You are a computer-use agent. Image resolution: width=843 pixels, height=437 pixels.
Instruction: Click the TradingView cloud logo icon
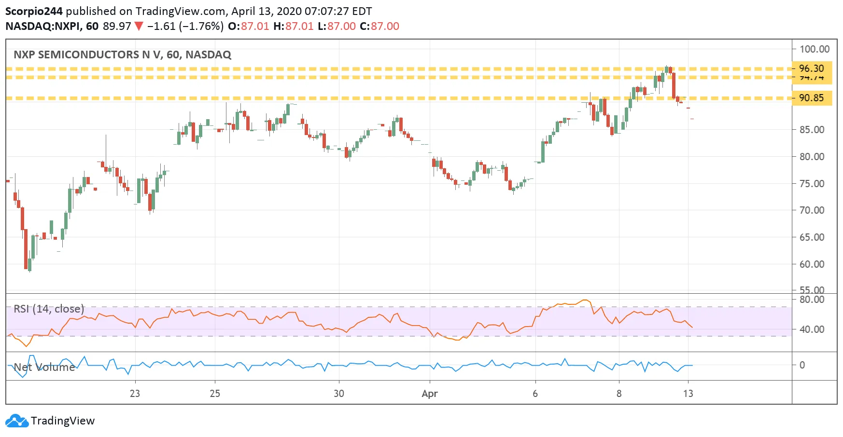click(17, 421)
